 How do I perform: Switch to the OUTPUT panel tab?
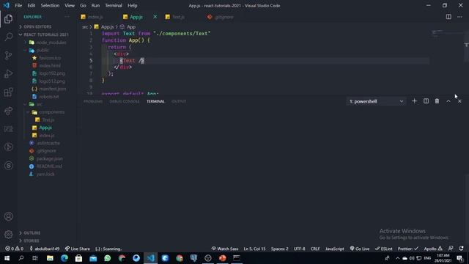pyautogui.click(x=179, y=101)
